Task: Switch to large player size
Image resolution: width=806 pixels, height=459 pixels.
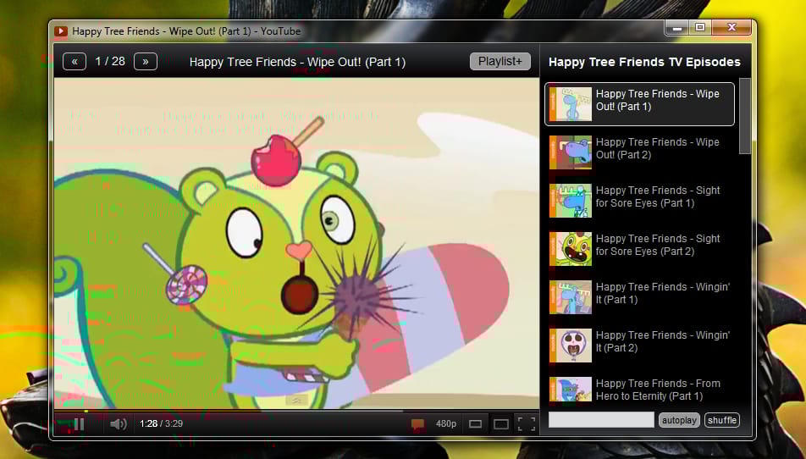Action: coord(500,424)
